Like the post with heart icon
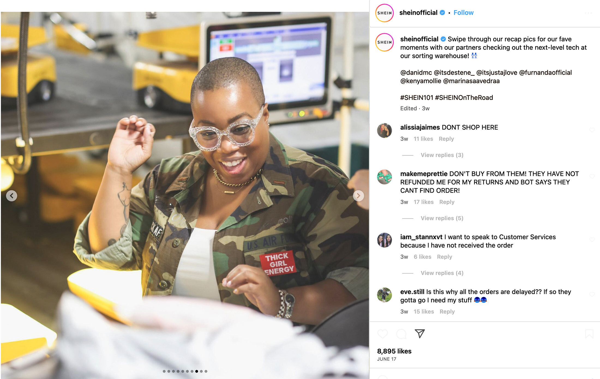600x379 pixels. click(382, 334)
